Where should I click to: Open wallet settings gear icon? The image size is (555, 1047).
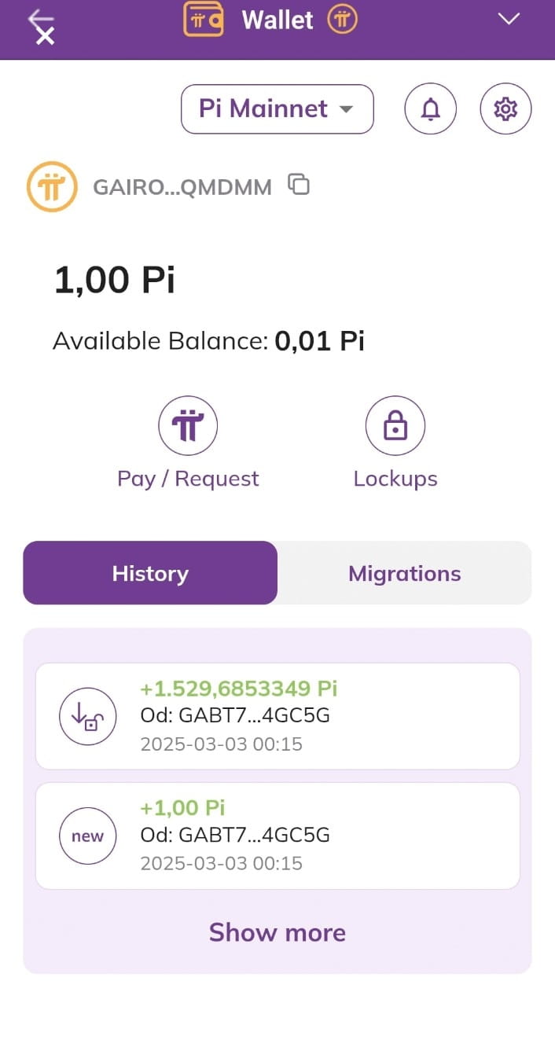click(x=505, y=108)
